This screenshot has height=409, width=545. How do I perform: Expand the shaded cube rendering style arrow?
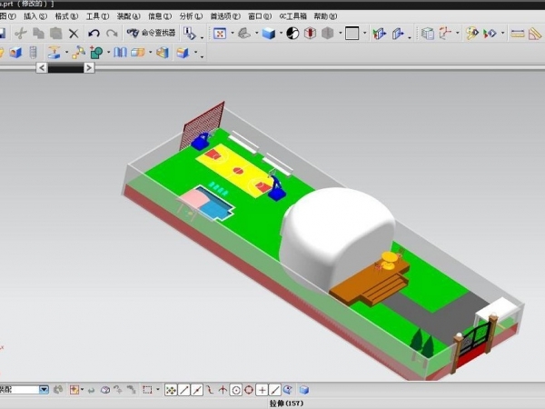280,34
